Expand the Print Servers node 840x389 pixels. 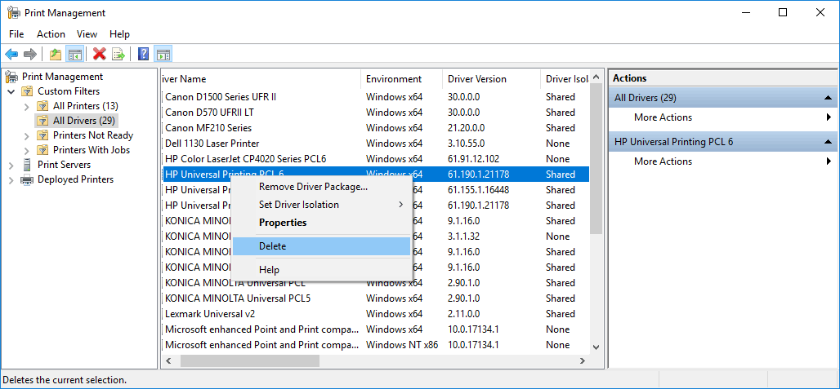pyautogui.click(x=11, y=165)
